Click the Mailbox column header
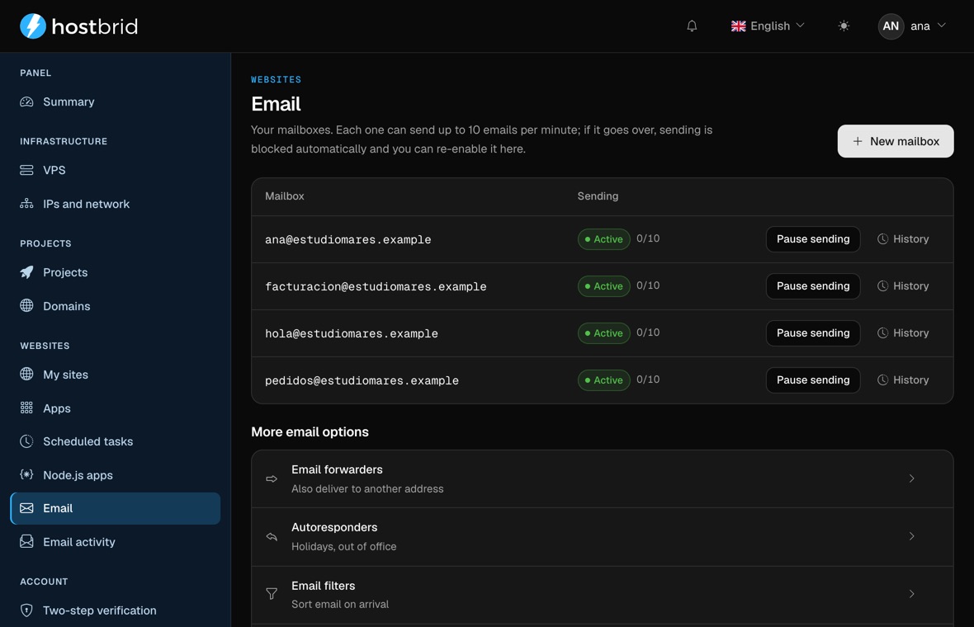974x627 pixels. pos(285,196)
